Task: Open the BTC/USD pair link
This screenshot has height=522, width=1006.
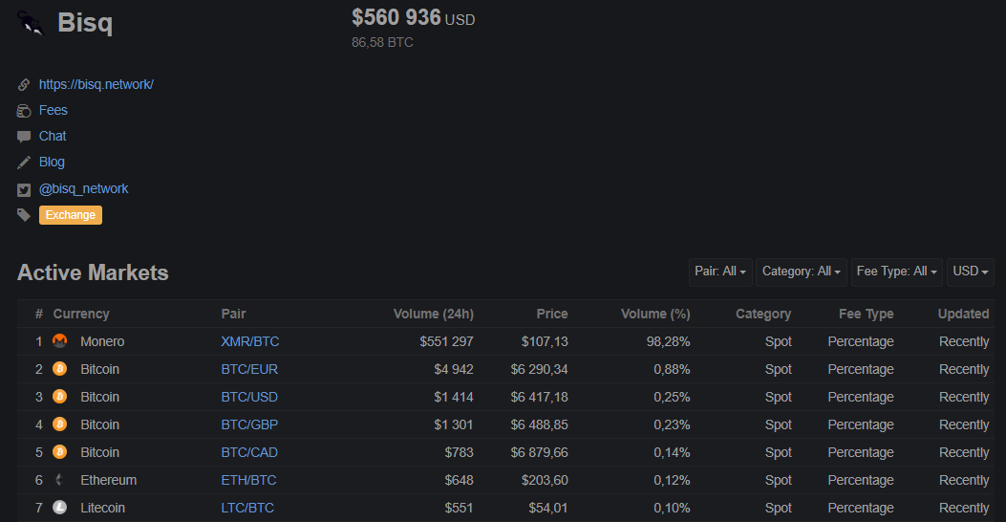Action: point(249,397)
